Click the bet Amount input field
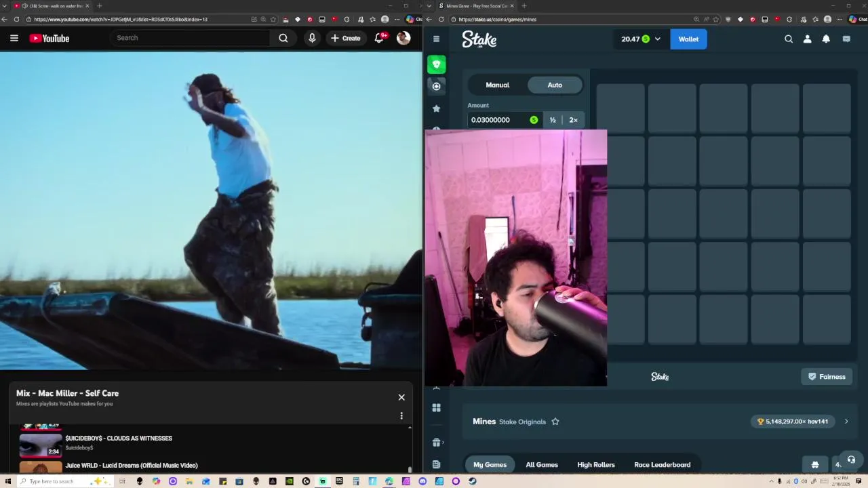The image size is (868, 488). click(x=505, y=120)
